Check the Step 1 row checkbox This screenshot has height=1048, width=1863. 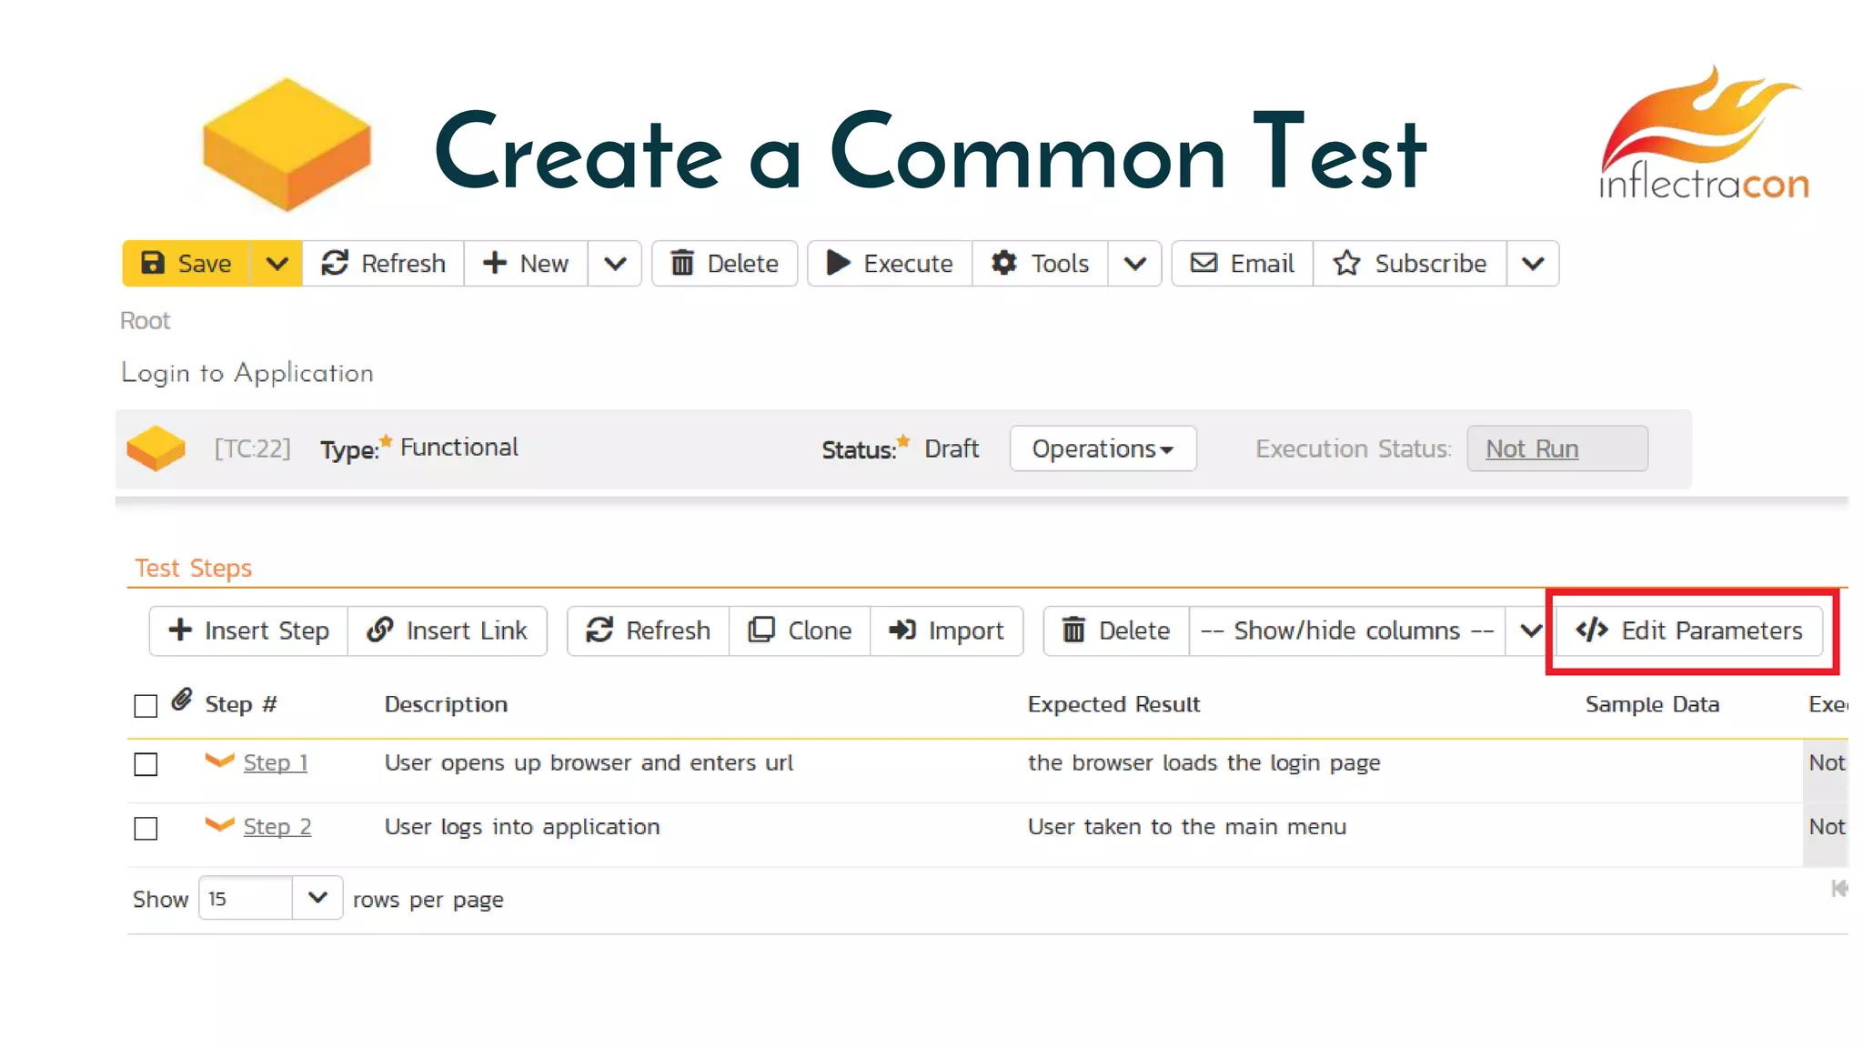[x=146, y=764]
